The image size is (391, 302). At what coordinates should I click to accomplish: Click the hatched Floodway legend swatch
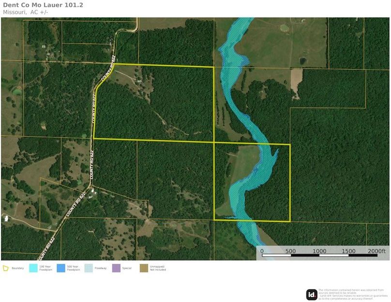(89, 268)
